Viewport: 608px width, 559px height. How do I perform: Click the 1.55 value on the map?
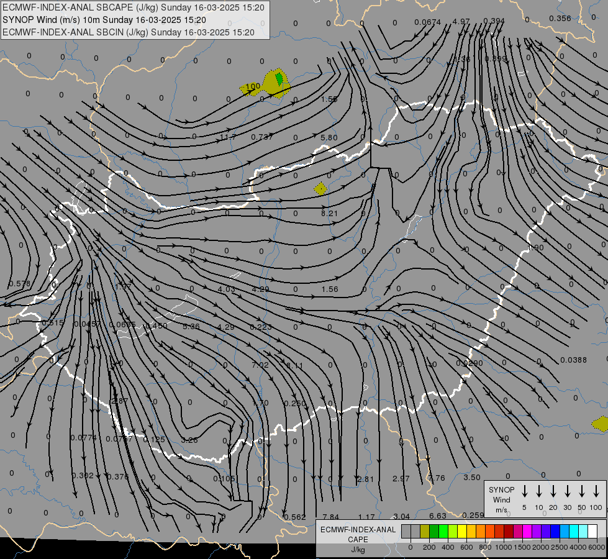click(x=329, y=99)
